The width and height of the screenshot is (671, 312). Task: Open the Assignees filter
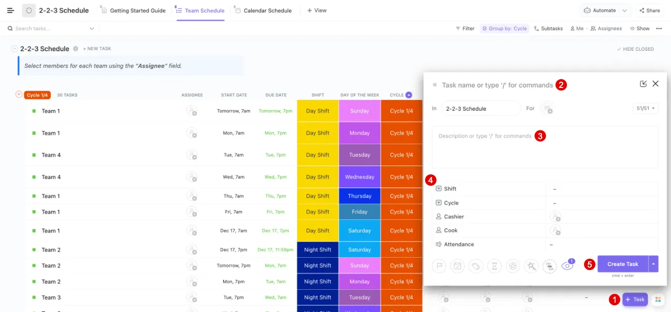pyautogui.click(x=606, y=28)
